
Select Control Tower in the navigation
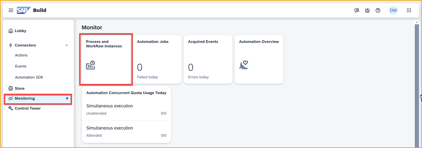38,108
